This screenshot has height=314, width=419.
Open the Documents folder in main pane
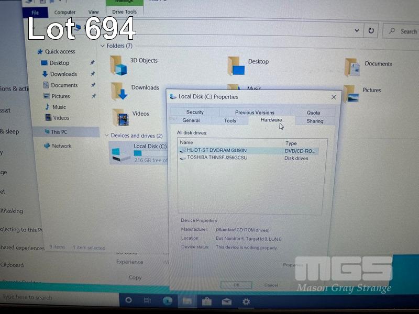(352, 67)
